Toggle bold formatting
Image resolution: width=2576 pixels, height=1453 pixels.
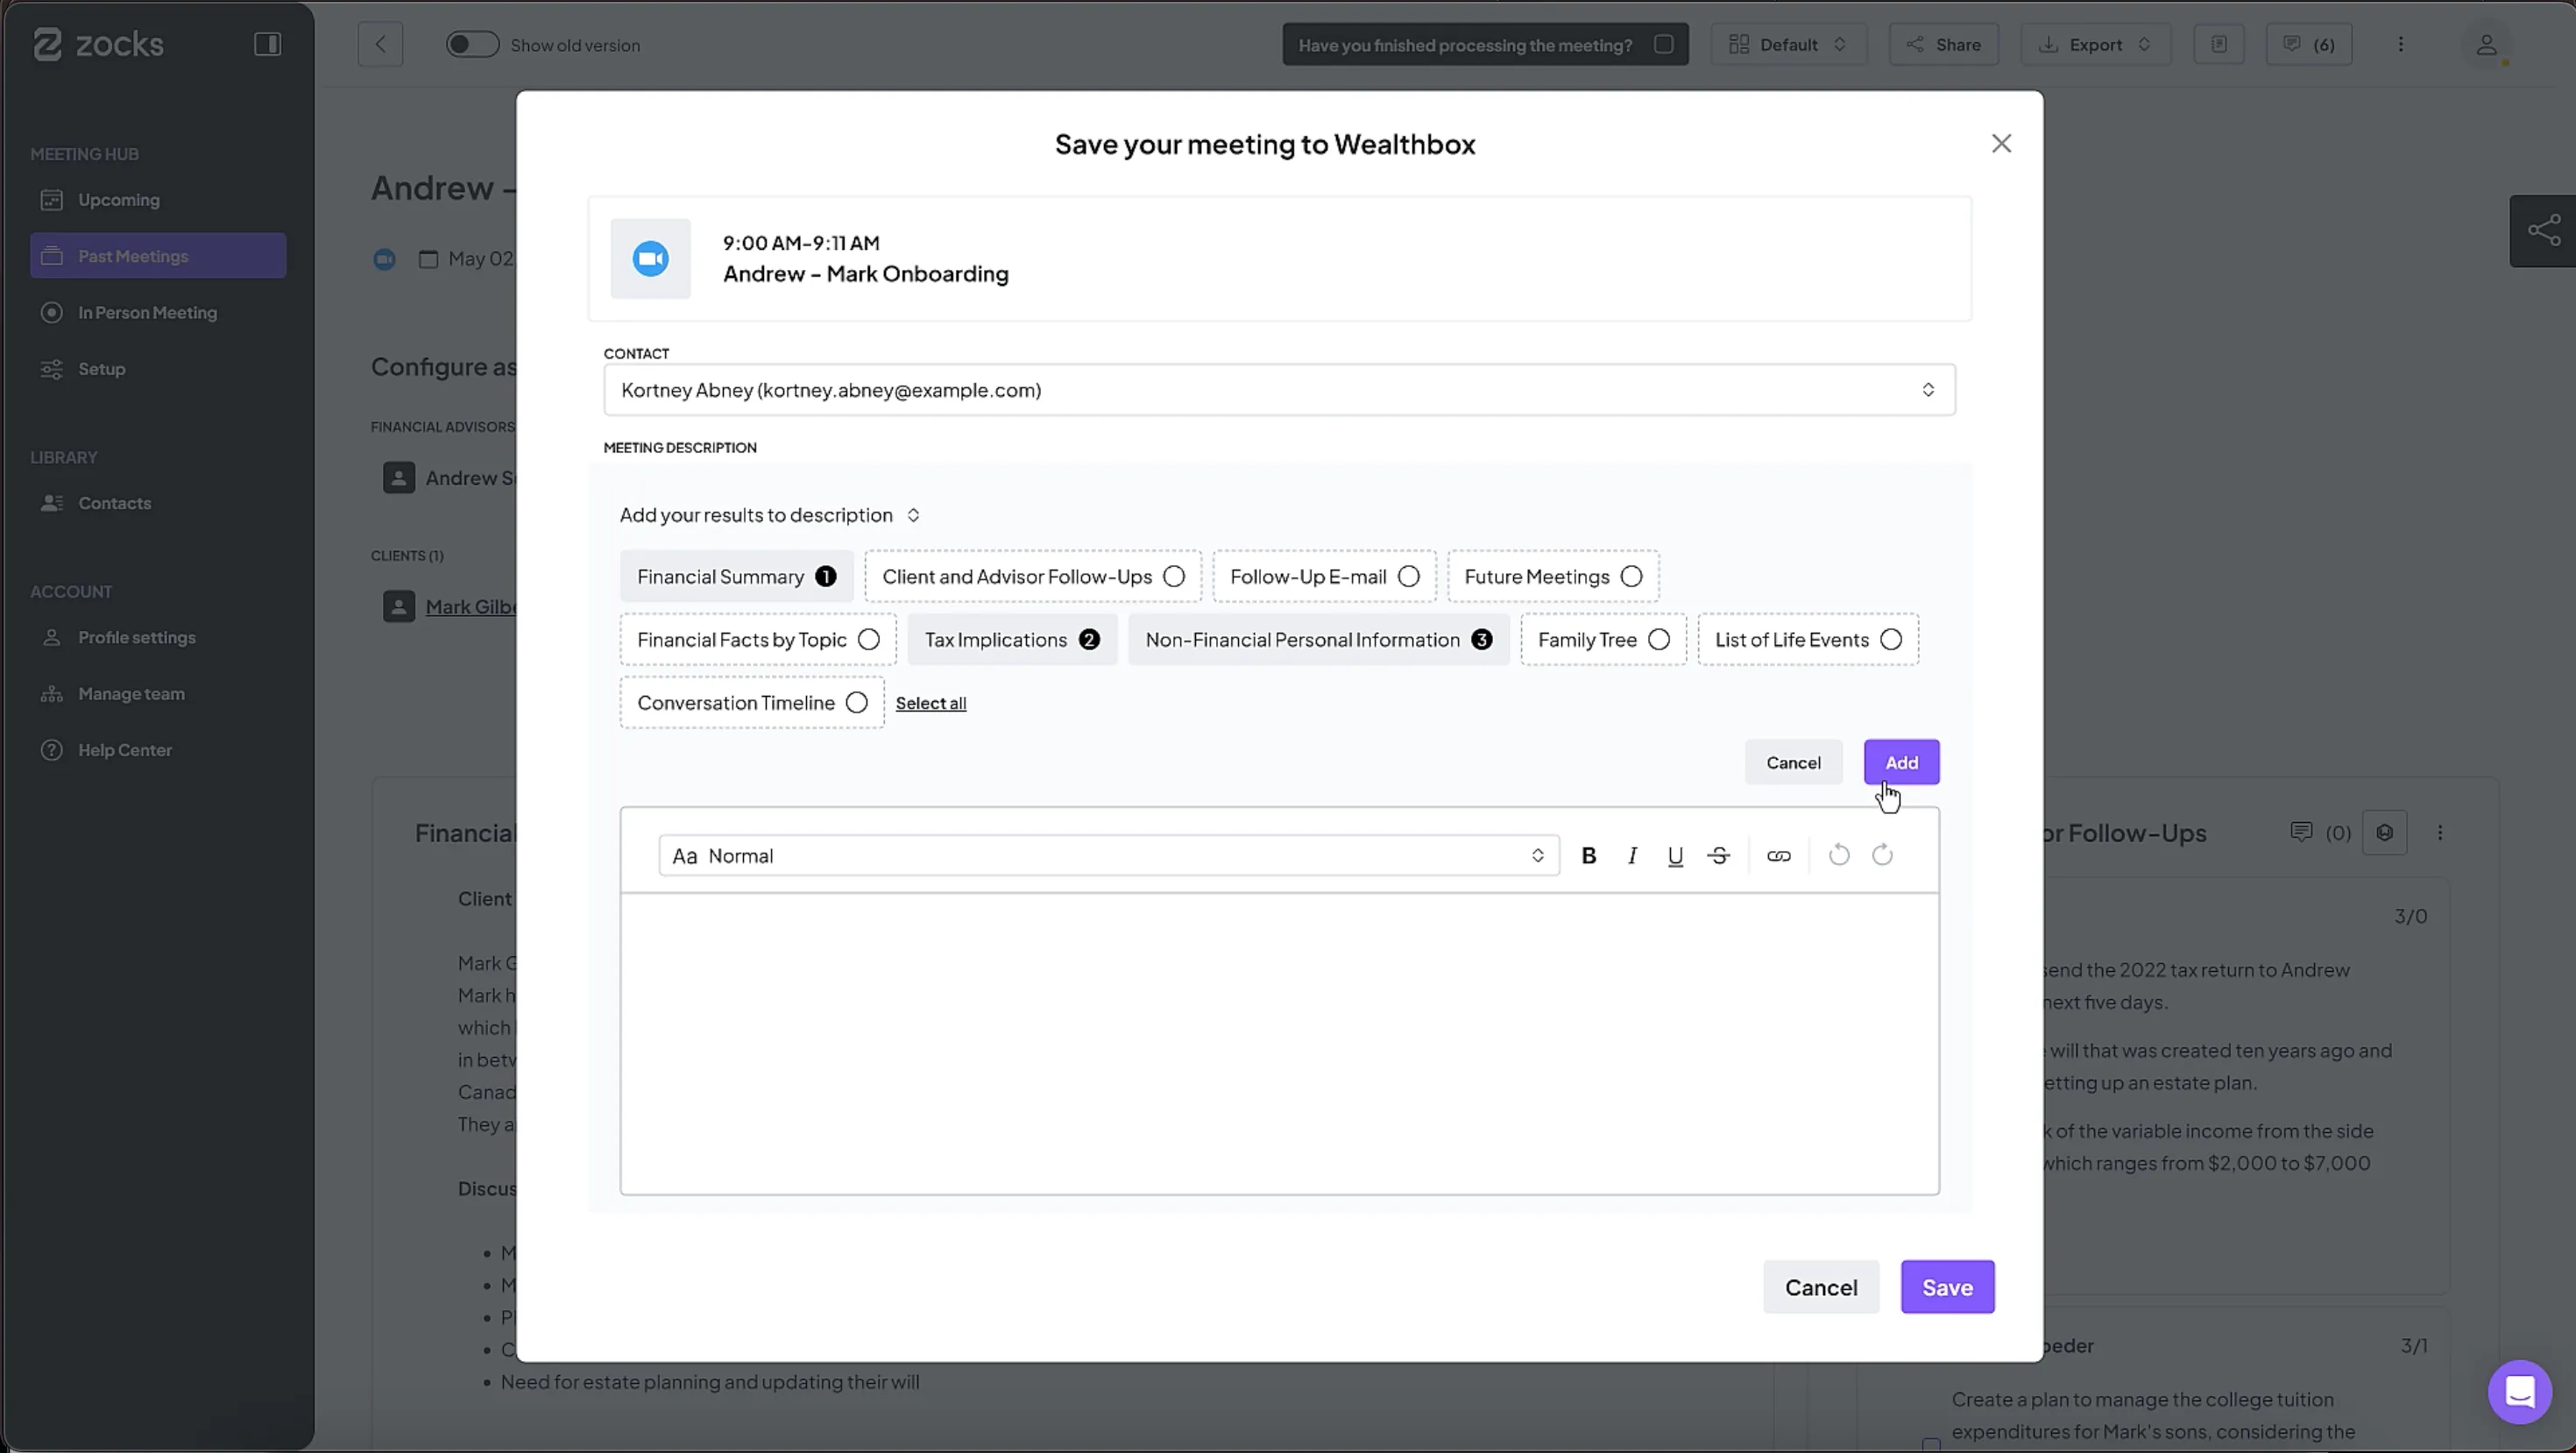click(1588, 855)
